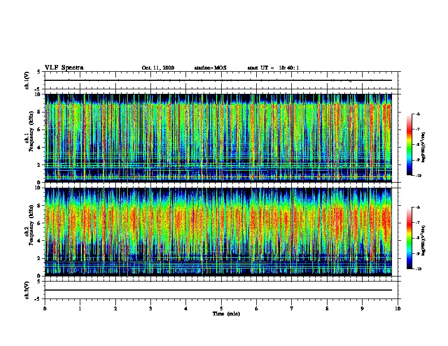The width and height of the screenshot is (448, 346).
Task: Select the ch.2 colorbar log(PSD) label
Action: (x=424, y=240)
